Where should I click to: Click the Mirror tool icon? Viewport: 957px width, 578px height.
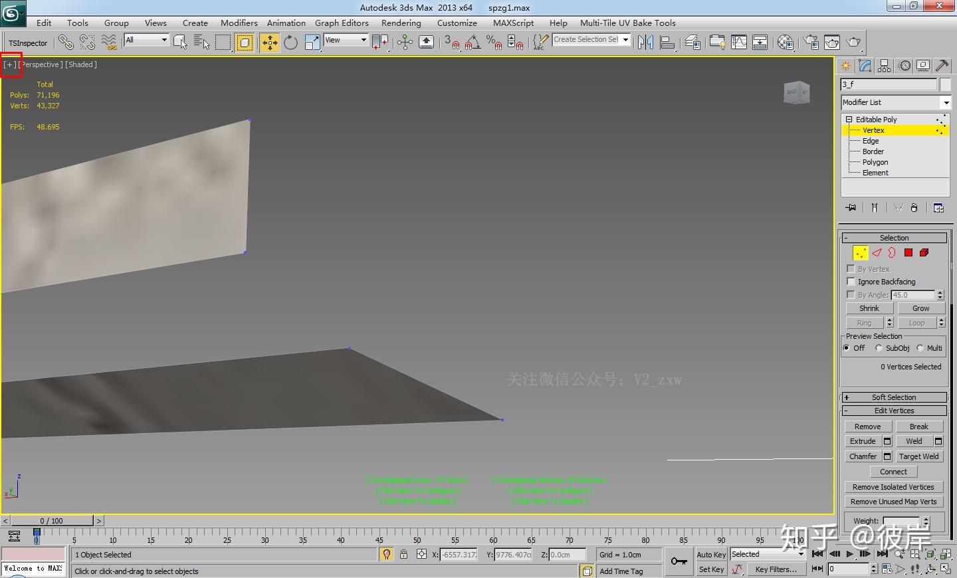pos(645,43)
